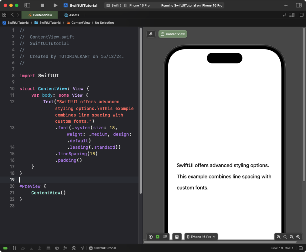Open the Debug View Hierarchy inspector
306x252 pixels.
point(57,248)
